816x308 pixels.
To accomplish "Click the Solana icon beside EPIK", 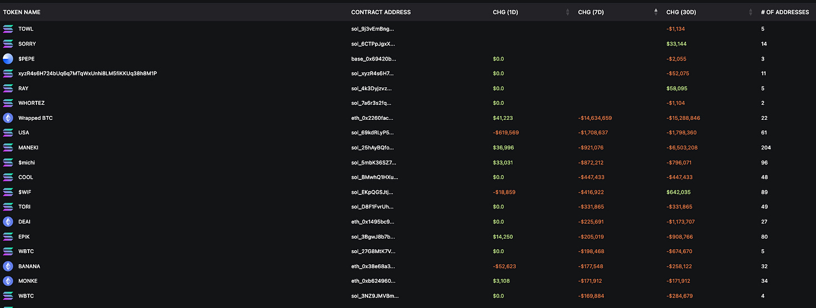I will pyautogui.click(x=8, y=237).
